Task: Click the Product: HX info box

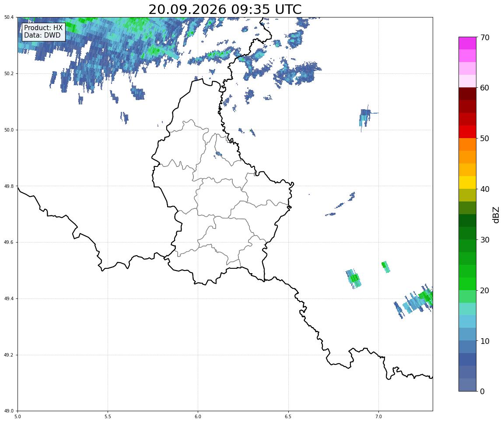Action: click(43, 31)
